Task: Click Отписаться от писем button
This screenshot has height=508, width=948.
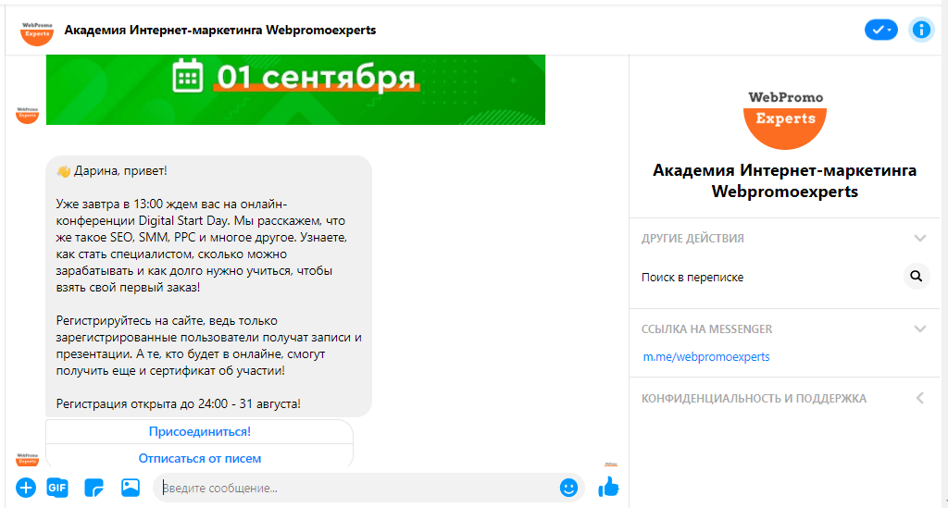Action: (x=200, y=458)
